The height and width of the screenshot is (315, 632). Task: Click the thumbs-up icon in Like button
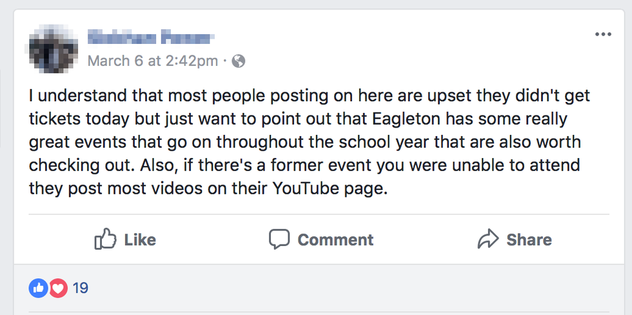click(104, 239)
